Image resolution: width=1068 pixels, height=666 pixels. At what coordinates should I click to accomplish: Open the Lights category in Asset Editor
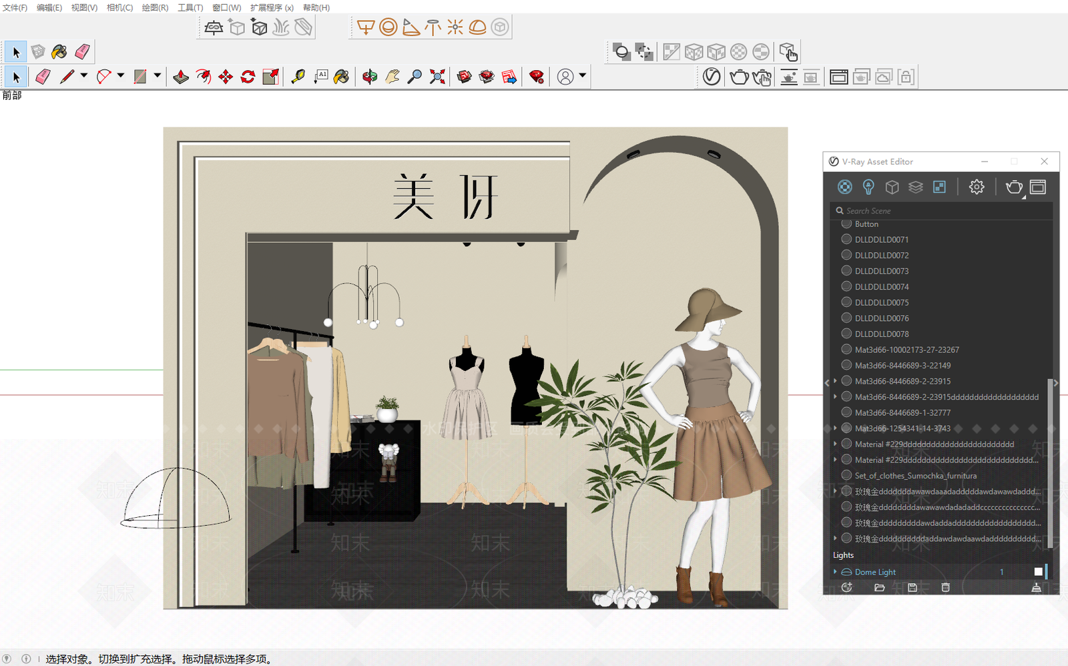[868, 187]
